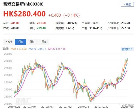136x109 pixels.
Task: Click the 240.00 y-axis label
Action: point(8,90)
